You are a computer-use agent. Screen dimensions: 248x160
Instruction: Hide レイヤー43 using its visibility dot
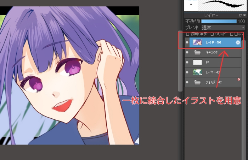pyautogui.click(x=187, y=72)
